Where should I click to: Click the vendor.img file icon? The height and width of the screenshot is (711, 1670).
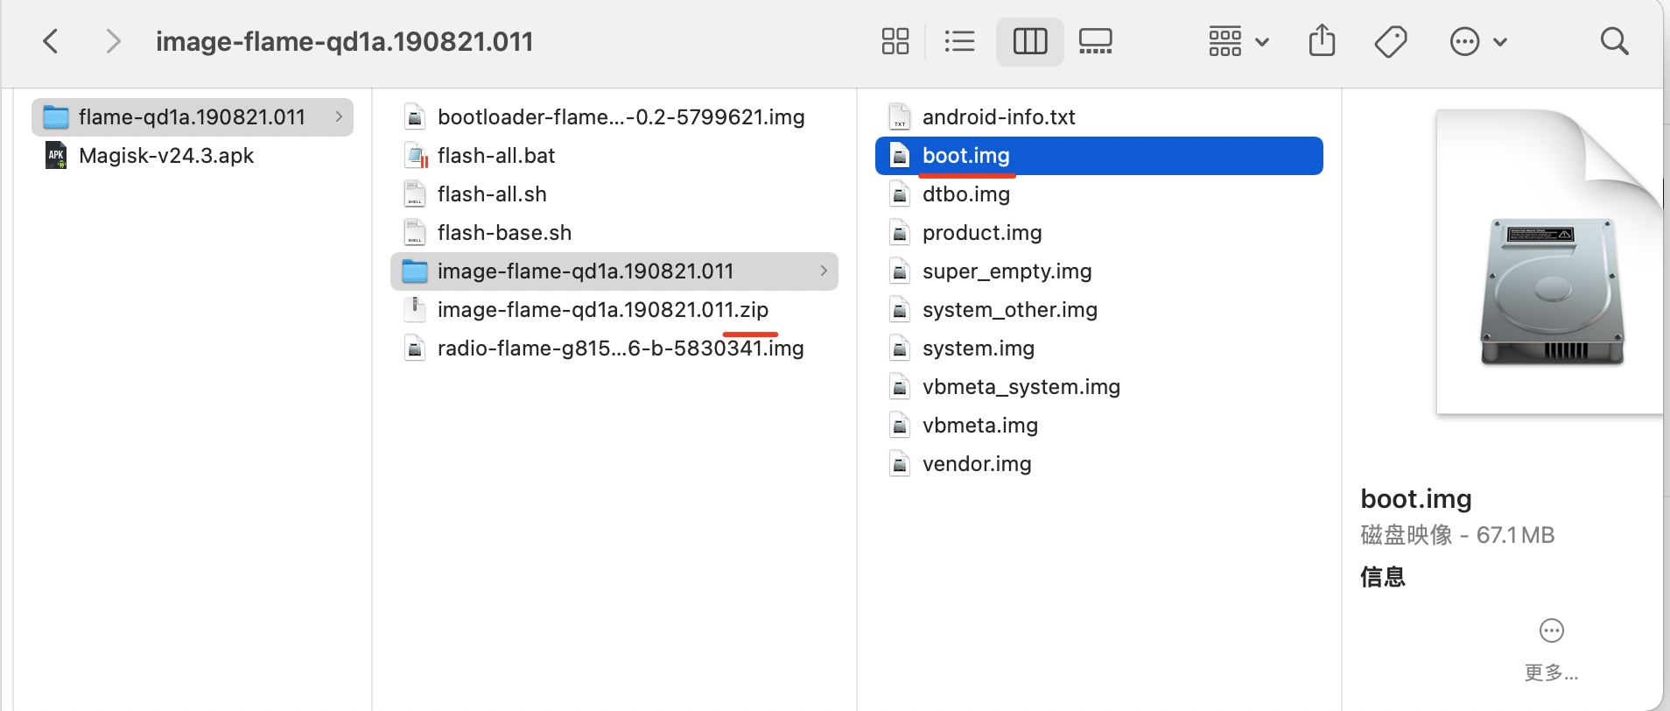tap(900, 464)
